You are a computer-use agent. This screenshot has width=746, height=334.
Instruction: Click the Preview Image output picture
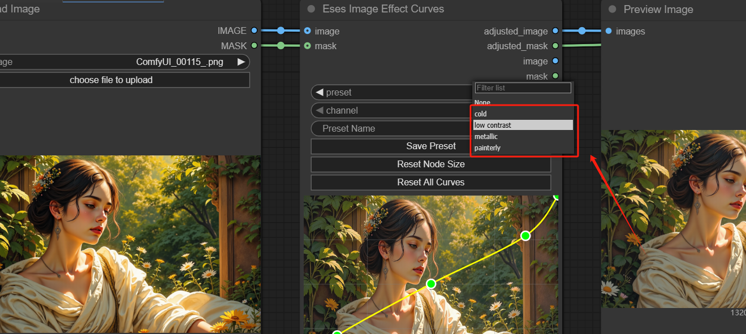coord(674,219)
